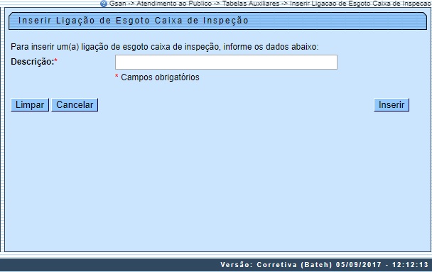Click the Descrição label
The width and height of the screenshot is (432, 272).
(34, 62)
